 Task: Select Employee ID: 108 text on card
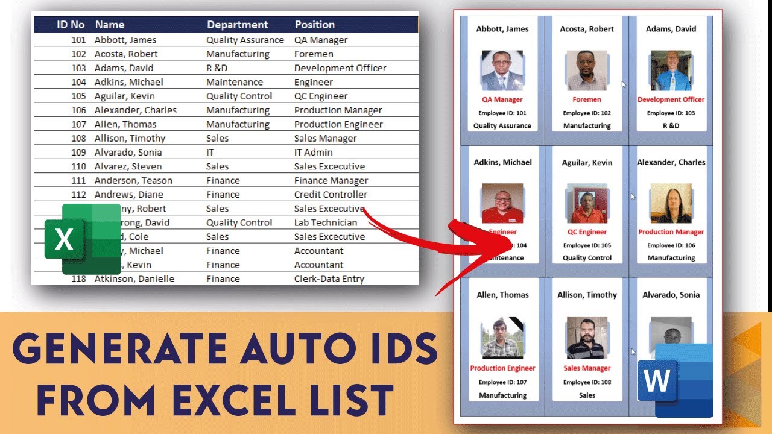point(587,383)
